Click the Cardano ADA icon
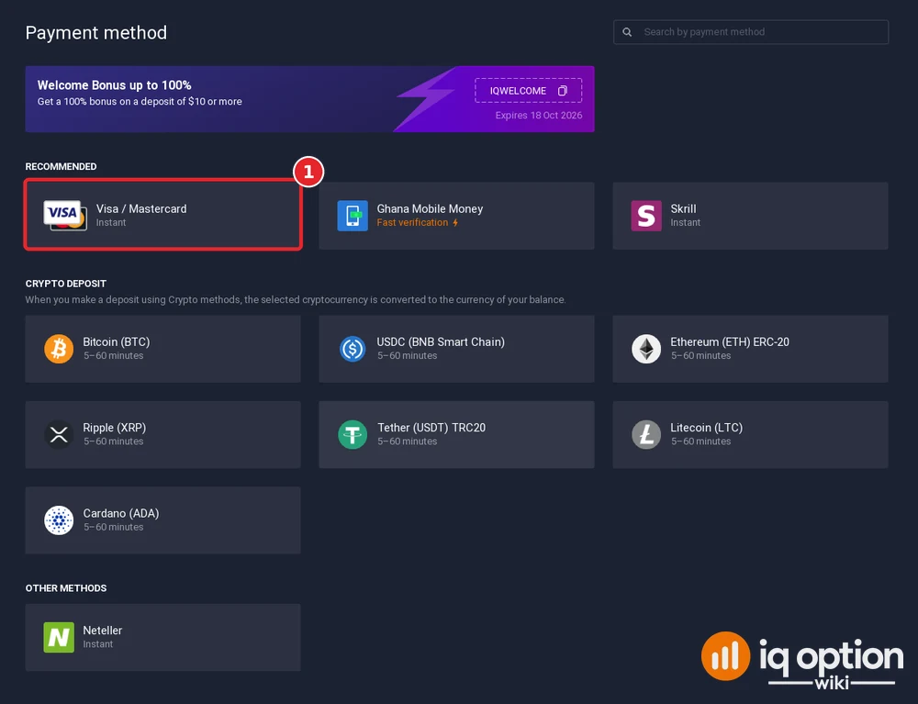This screenshot has height=704, width=918. 59,520
